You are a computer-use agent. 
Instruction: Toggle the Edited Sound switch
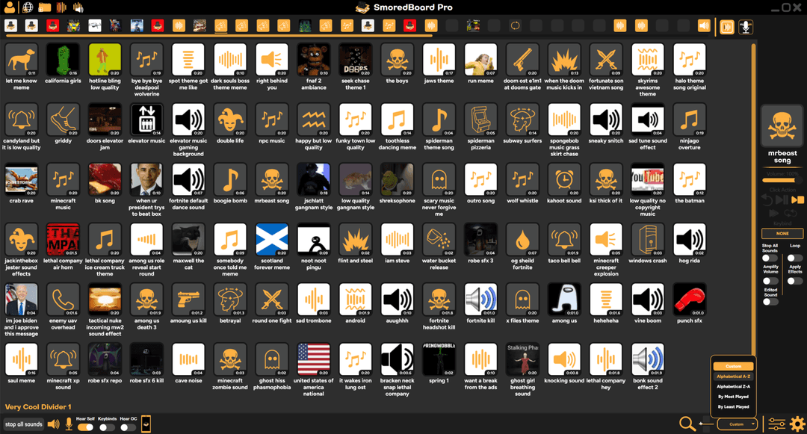coord(770,302)
